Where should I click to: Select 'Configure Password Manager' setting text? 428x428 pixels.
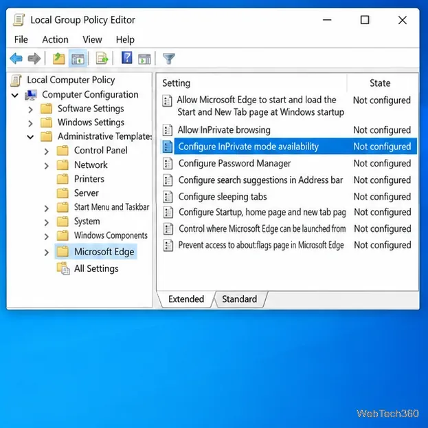(234, 164)
